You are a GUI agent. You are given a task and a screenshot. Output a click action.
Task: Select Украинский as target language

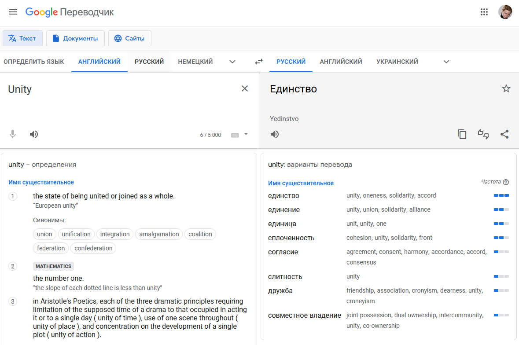pyautogui.click(x=397, y=62)
